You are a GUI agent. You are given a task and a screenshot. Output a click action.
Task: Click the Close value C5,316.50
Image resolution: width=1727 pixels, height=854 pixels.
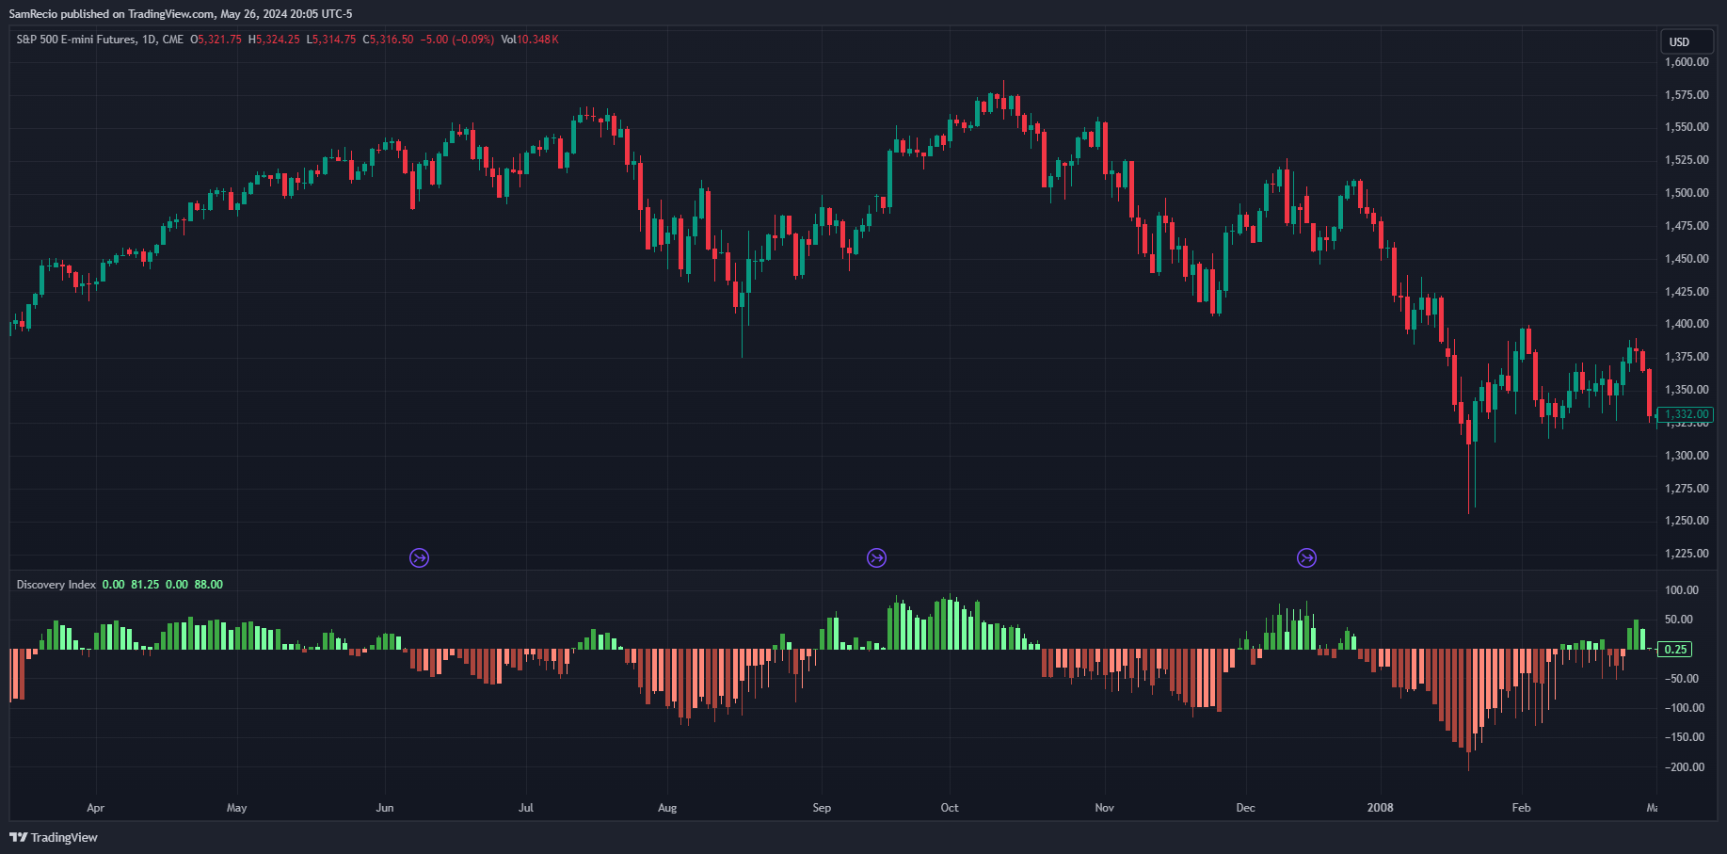(x=388, y=40)
